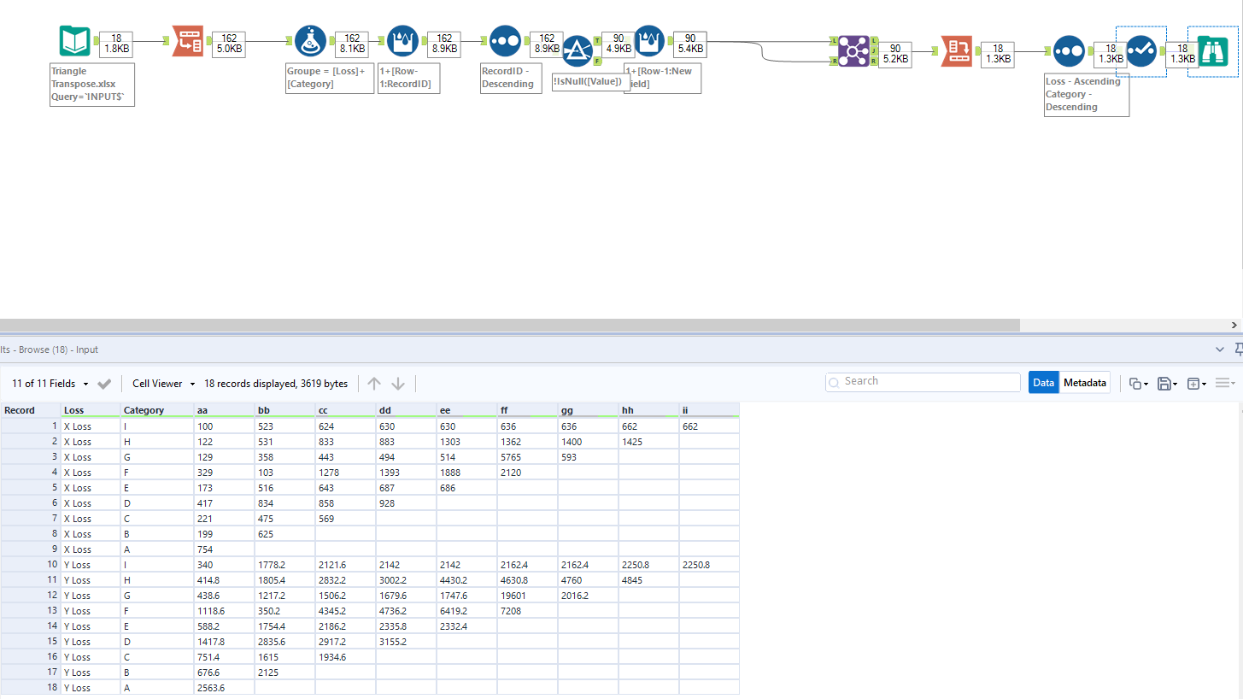Image resolution: width=1243 pixels, height=699 pixels.
Task: Select the purple Join tool
Action: (853, 51)
